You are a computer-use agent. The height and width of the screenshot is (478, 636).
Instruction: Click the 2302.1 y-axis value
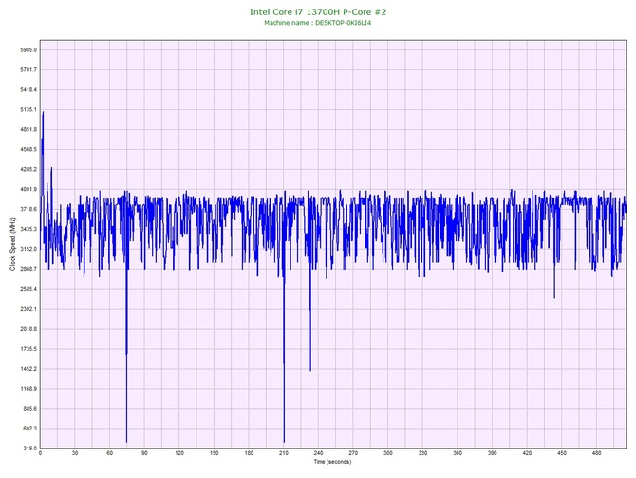(28, 309)
